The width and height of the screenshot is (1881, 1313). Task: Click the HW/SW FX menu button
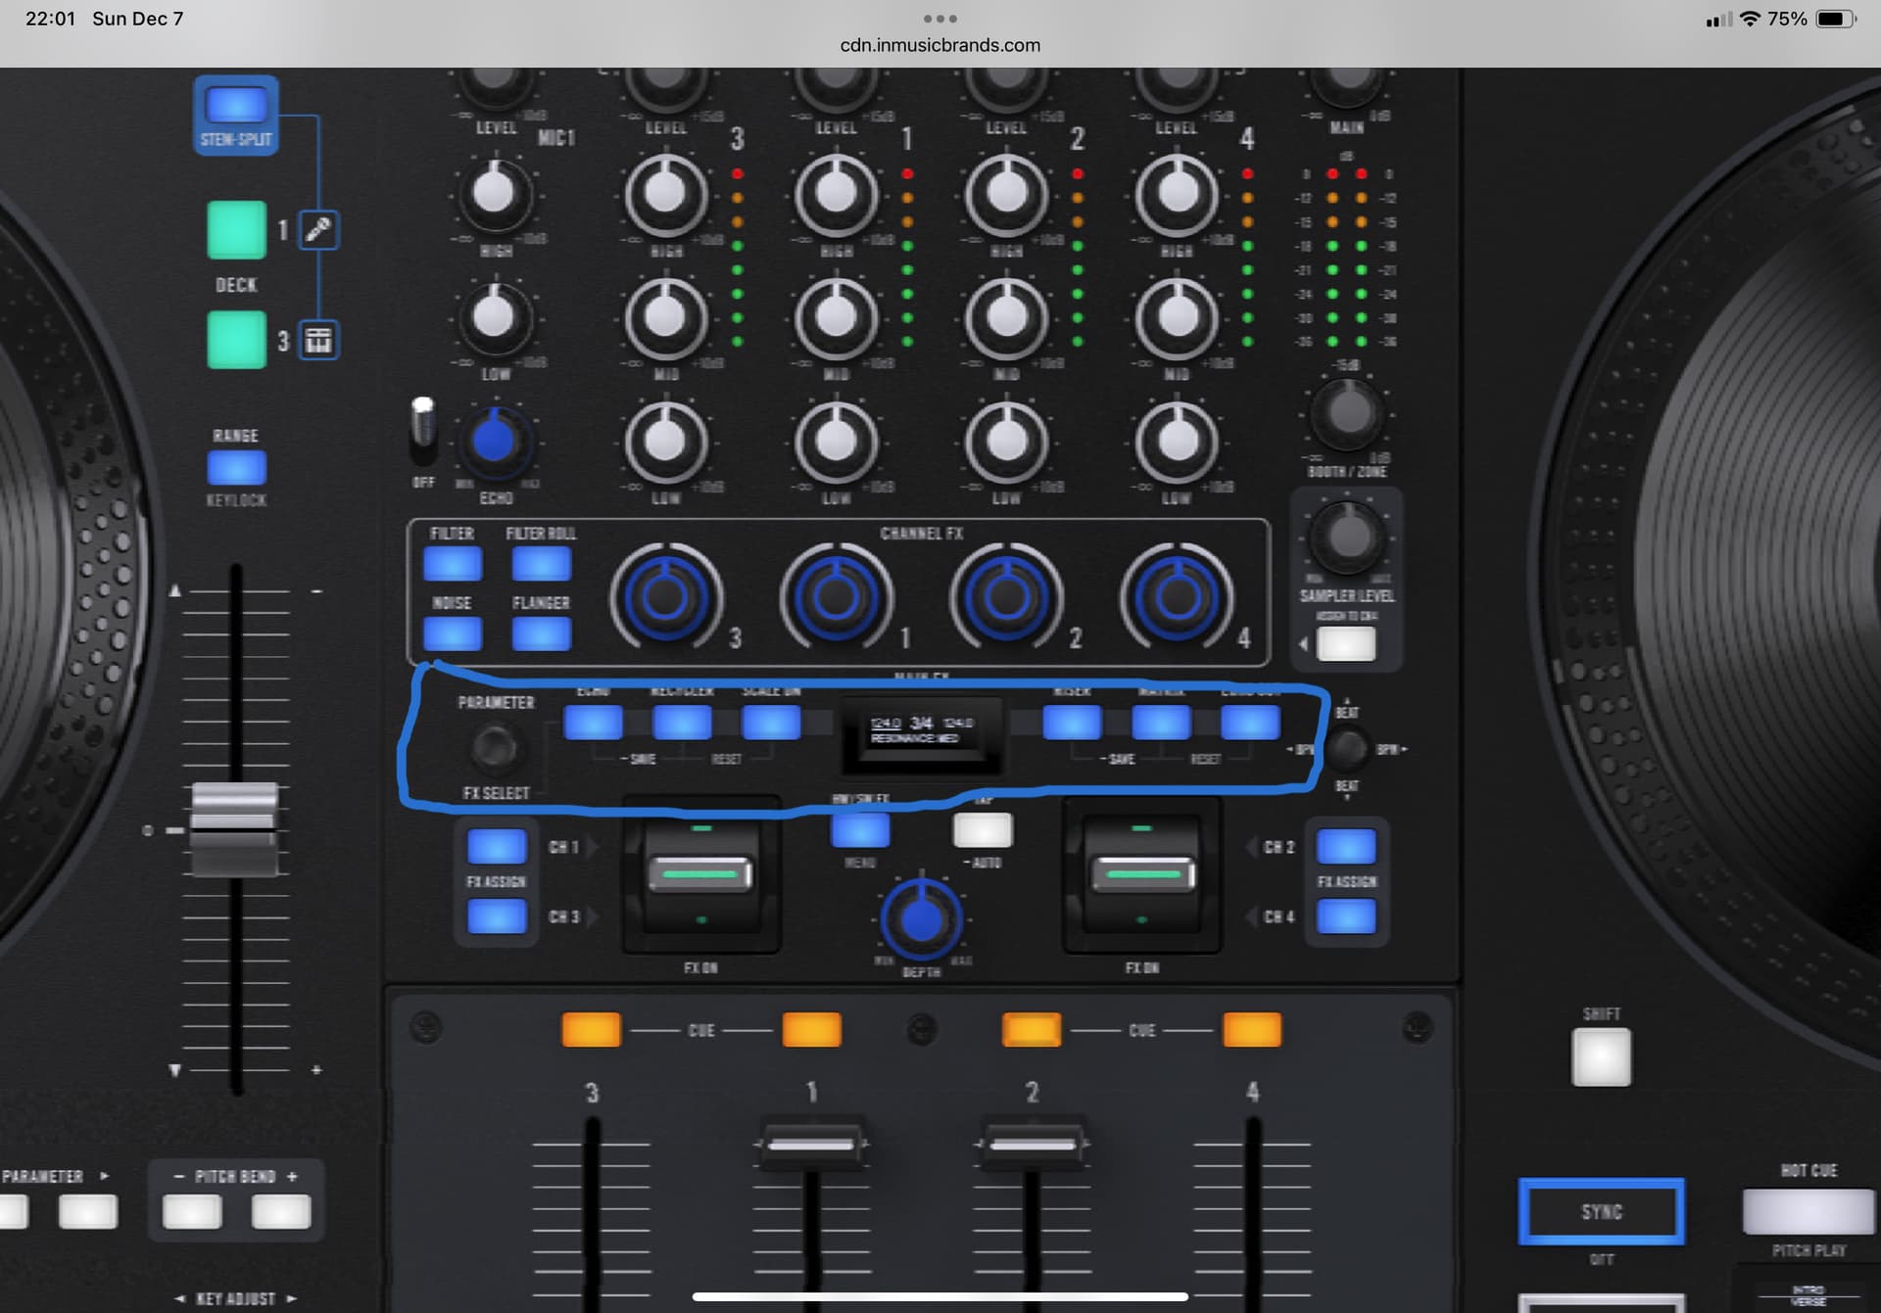(860, 830)
